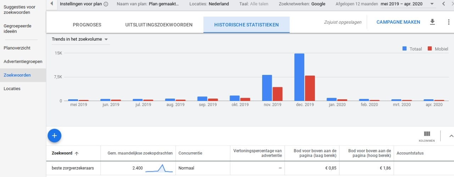Select the Historische statistieken tab

pyautogui.click(x=247, y=25)
